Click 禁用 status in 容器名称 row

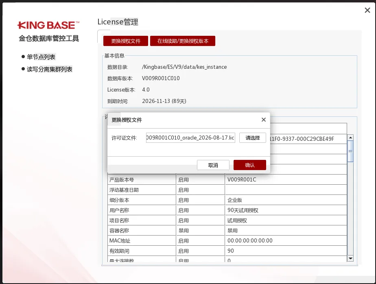coord(201,230)
